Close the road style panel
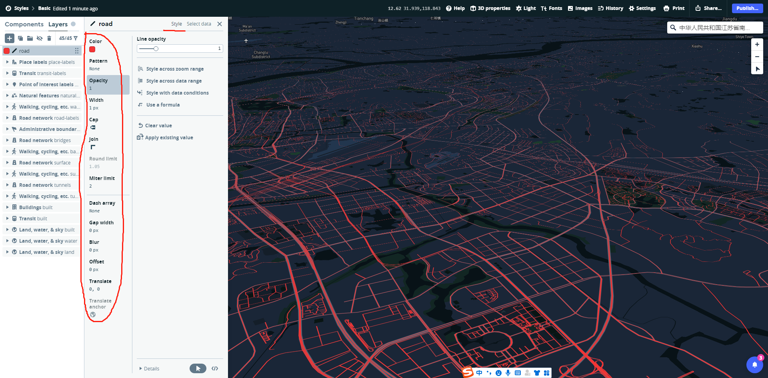768x378 pixels. [x=220, y=24]
